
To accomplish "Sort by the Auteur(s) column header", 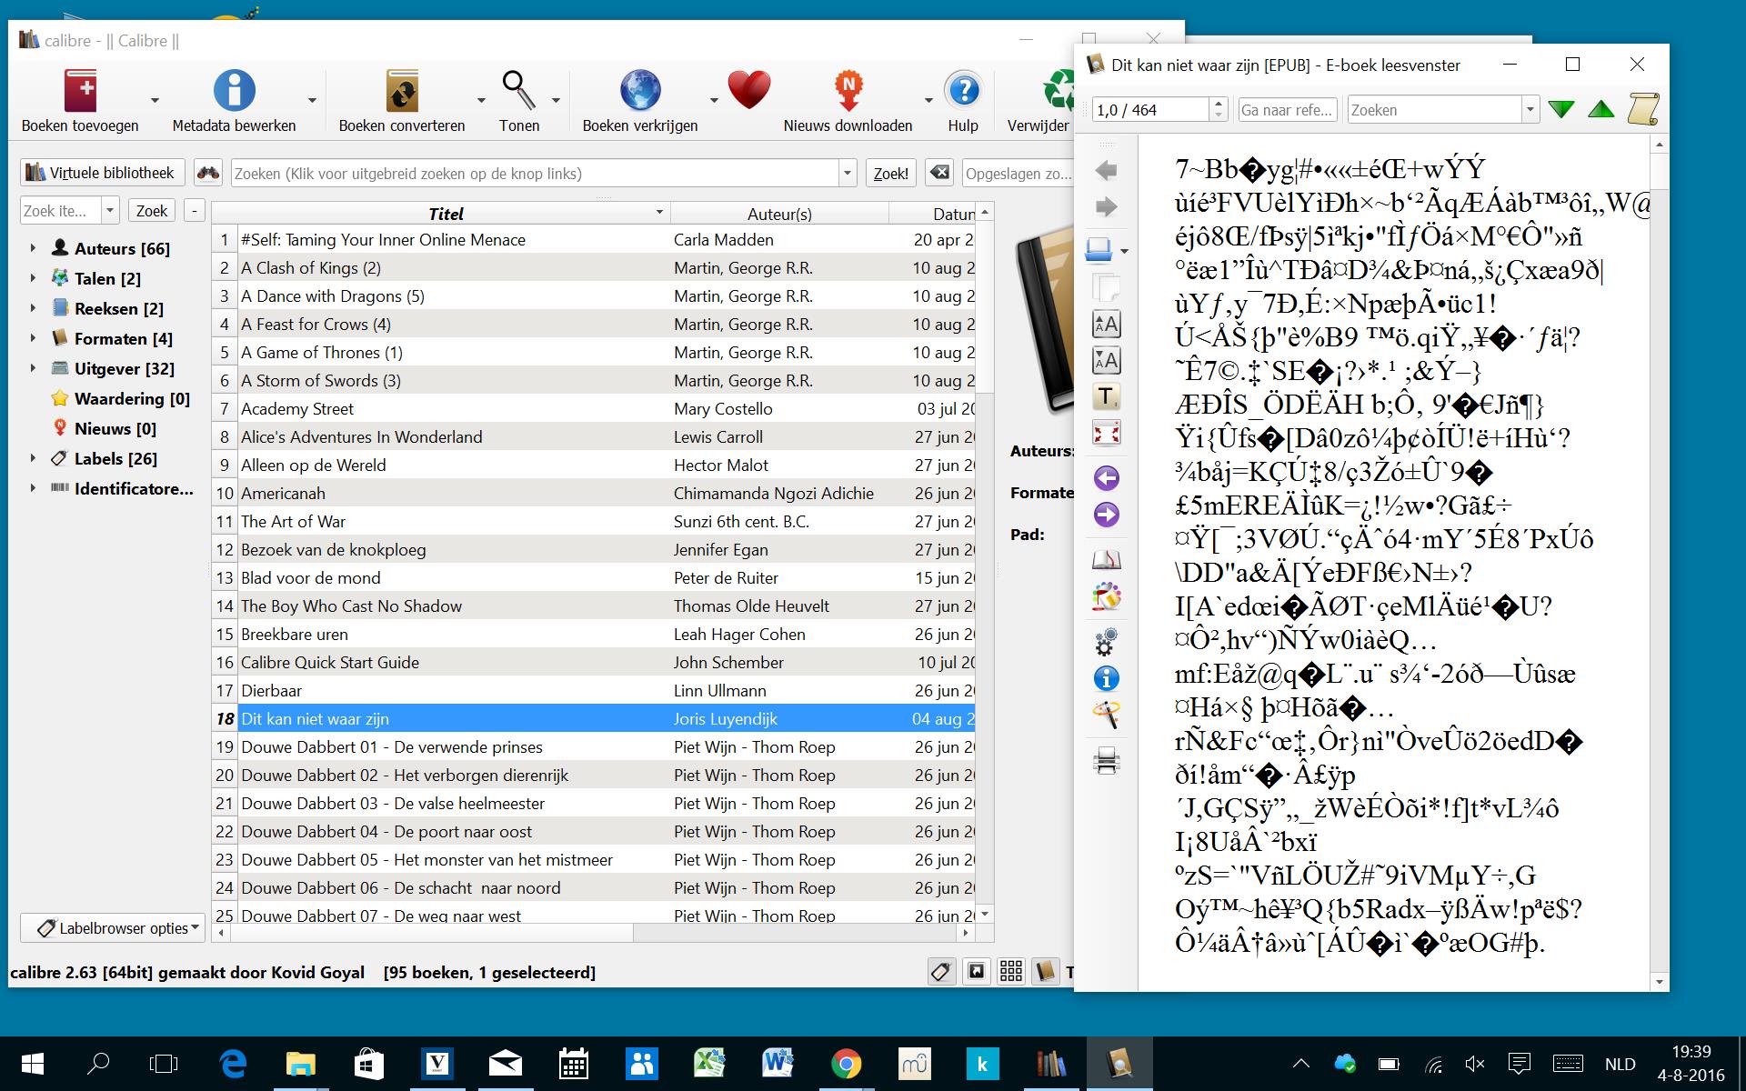I will (778, 214).
